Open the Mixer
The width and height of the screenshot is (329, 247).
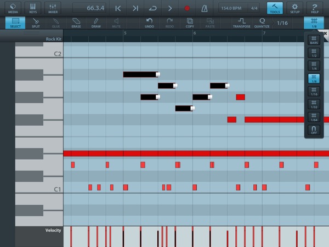[x=53, y=8]
